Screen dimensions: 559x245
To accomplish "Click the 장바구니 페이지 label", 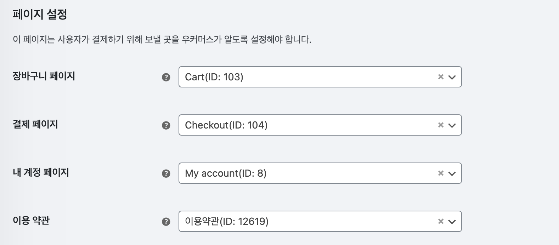I will click(x=44, y=76).
